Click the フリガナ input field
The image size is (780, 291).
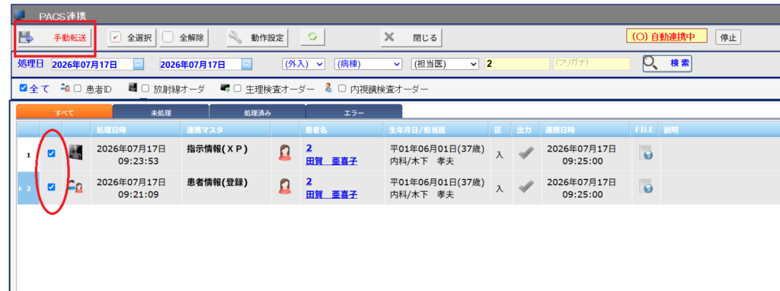click(591, 64)
